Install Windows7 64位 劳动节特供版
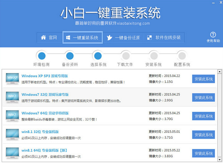Screen dimensions: 223x163 click(x=203, y=116)
